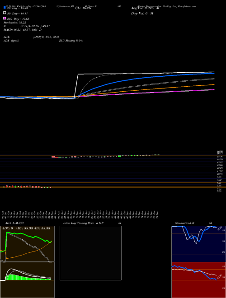Click the 'BUY Slowing @ 0%' signal text
Viewport: 226px width, 298px height.
(x=71, y=41)
